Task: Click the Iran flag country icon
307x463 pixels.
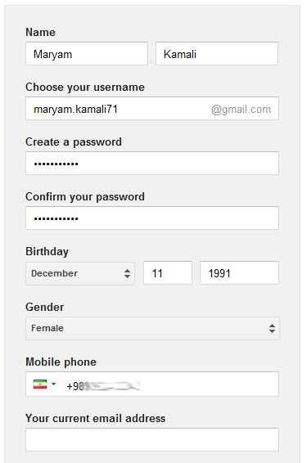Action: 40,384
